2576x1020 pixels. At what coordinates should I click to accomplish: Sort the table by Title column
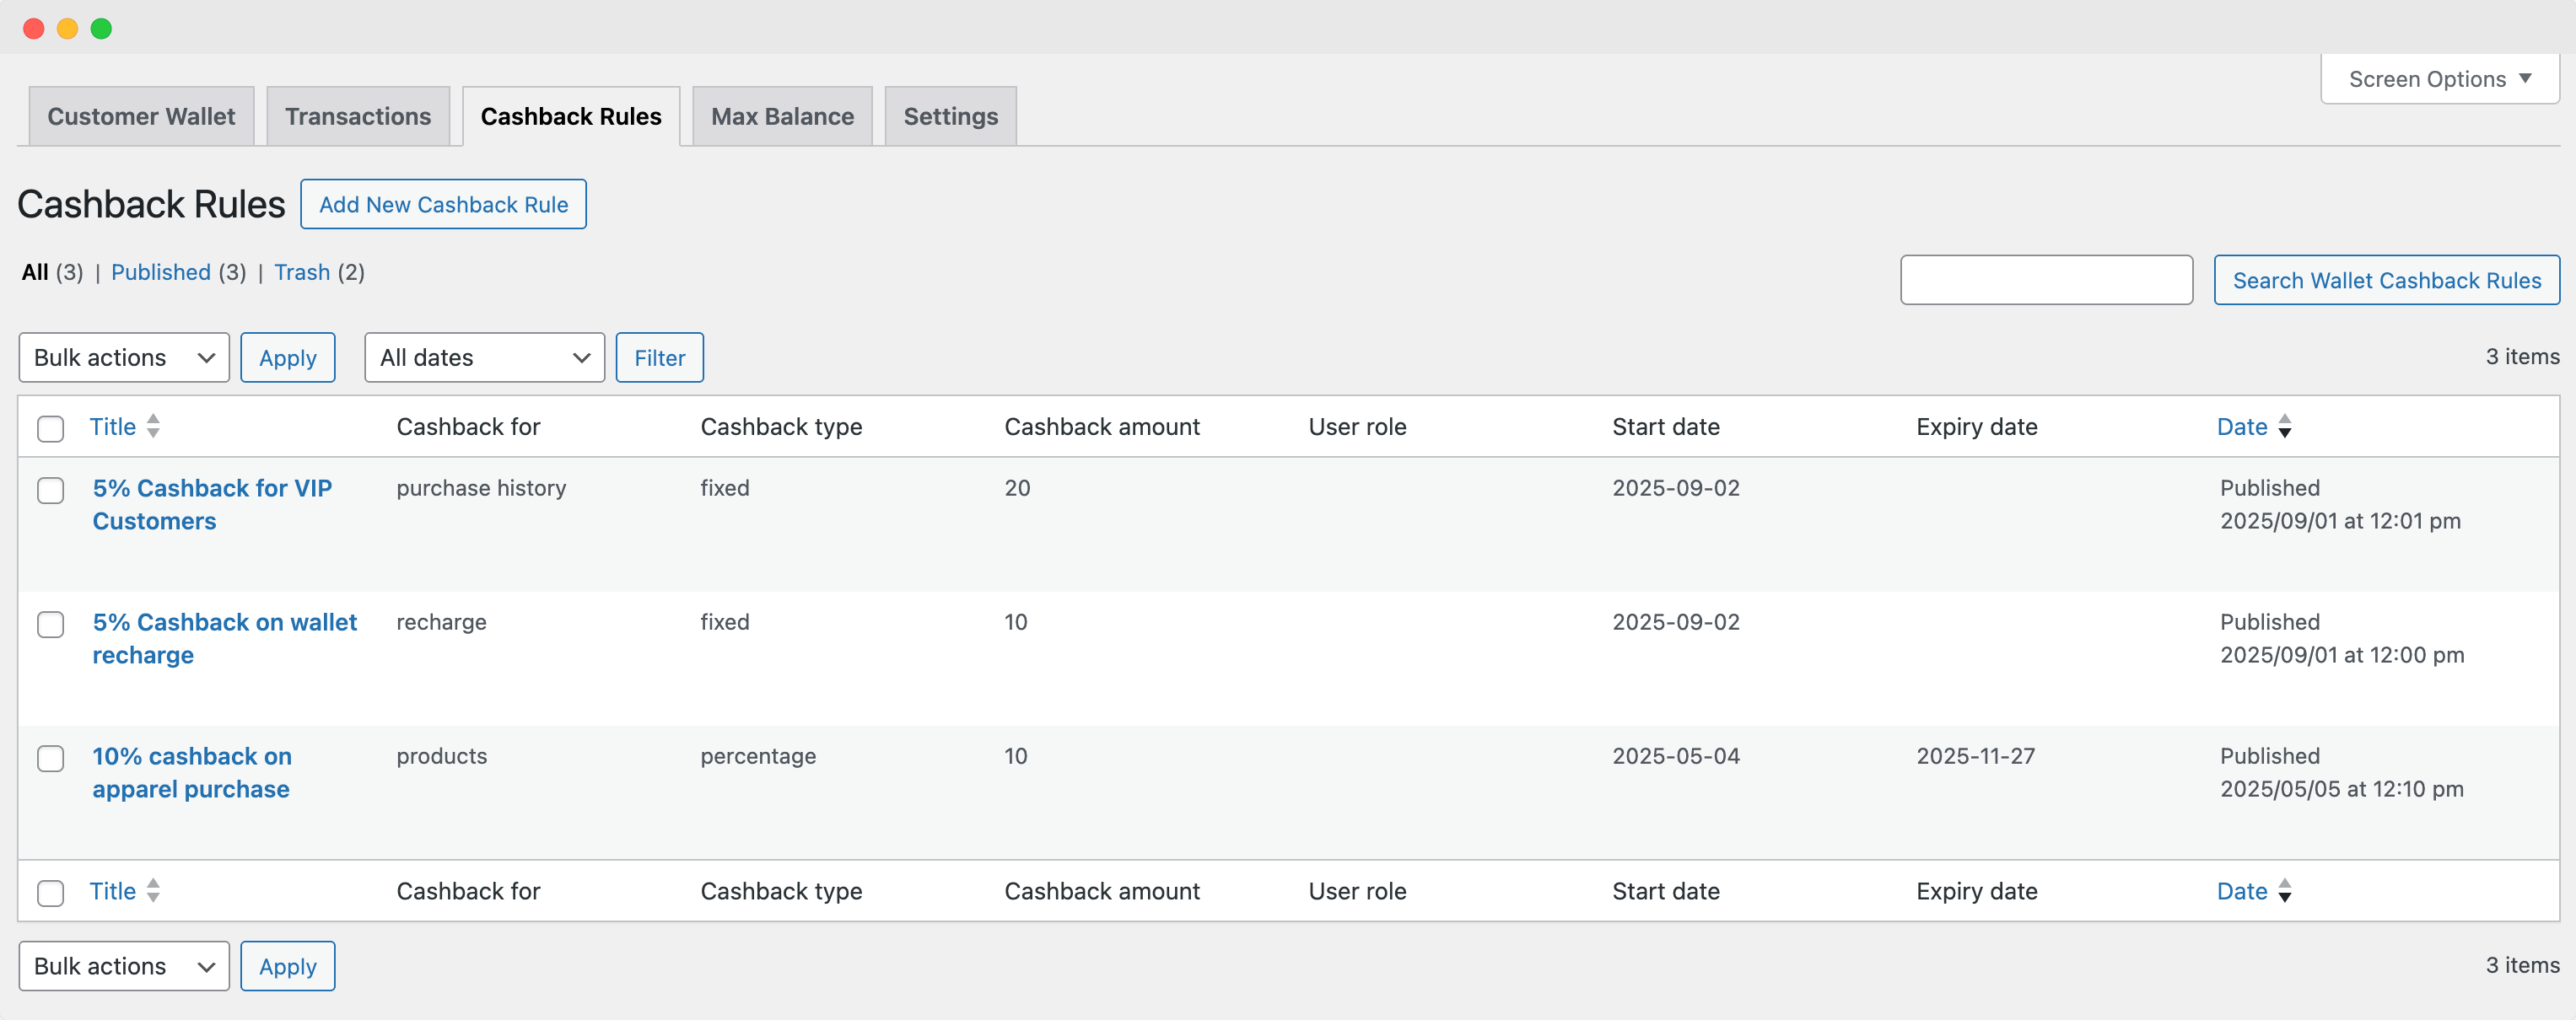pos(113,427)
